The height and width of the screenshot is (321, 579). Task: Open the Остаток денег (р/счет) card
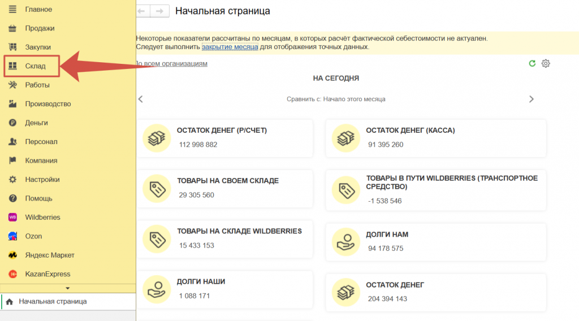point(225,138)
